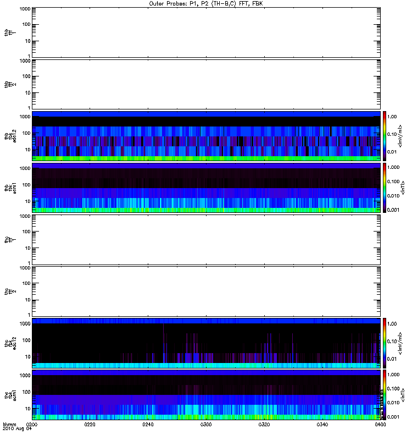
Task: Select the 0320 time axis label
Action: (x=264, y=424)
